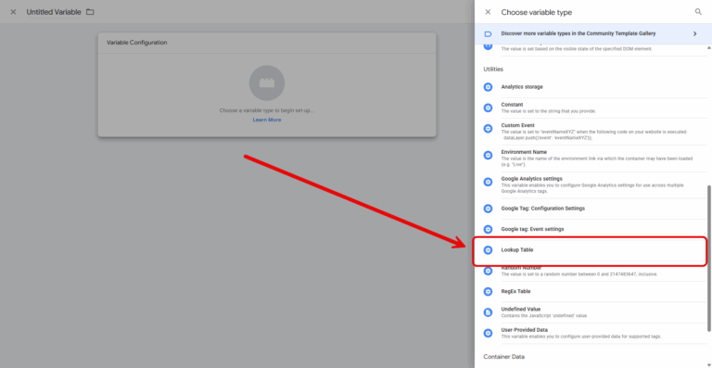Click the Untitled Variable name field
Screen dimensions: 712x368
click(x=54, y=12)
